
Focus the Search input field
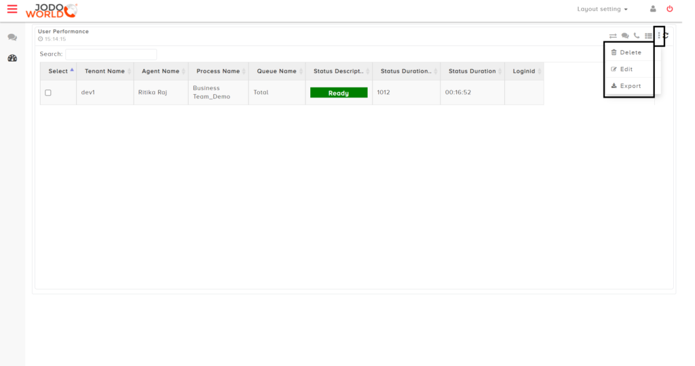pyautogui.click(x=111, y=54)
